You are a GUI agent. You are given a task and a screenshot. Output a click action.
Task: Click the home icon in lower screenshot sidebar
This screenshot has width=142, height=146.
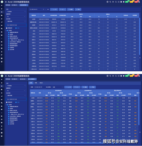point(2,83)
